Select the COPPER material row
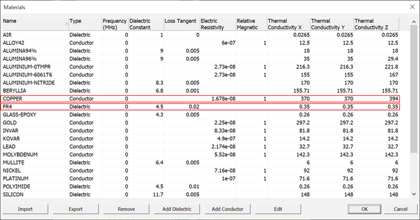The height and width of the screenshot is (220, 420). coord(201,99)
